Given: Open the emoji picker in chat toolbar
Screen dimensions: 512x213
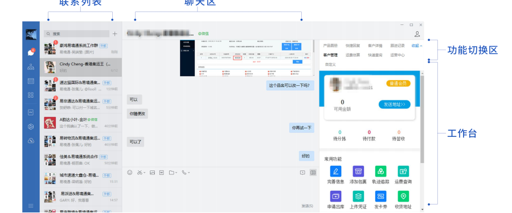Looking at the screenshot, I should (x=130, y=173).
